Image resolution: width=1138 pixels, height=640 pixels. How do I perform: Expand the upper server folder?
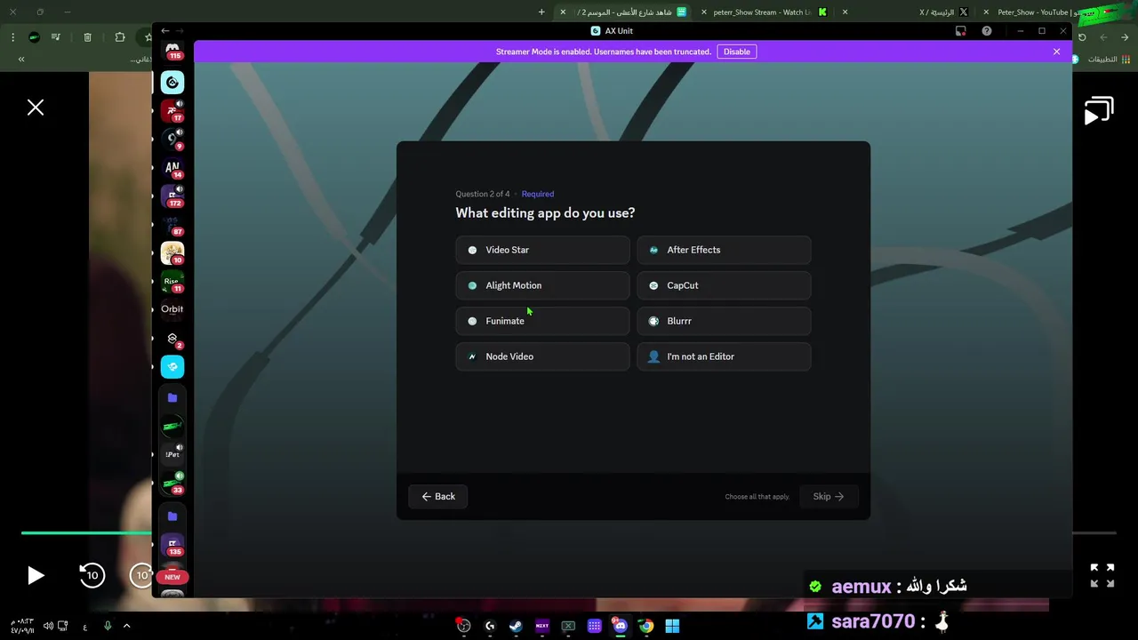click(x=172, y=397)
